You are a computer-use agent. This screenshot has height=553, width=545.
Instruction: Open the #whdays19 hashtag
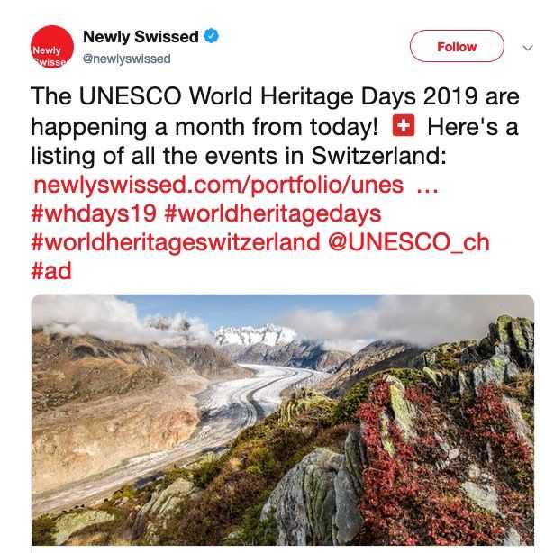tap(95, 214)
